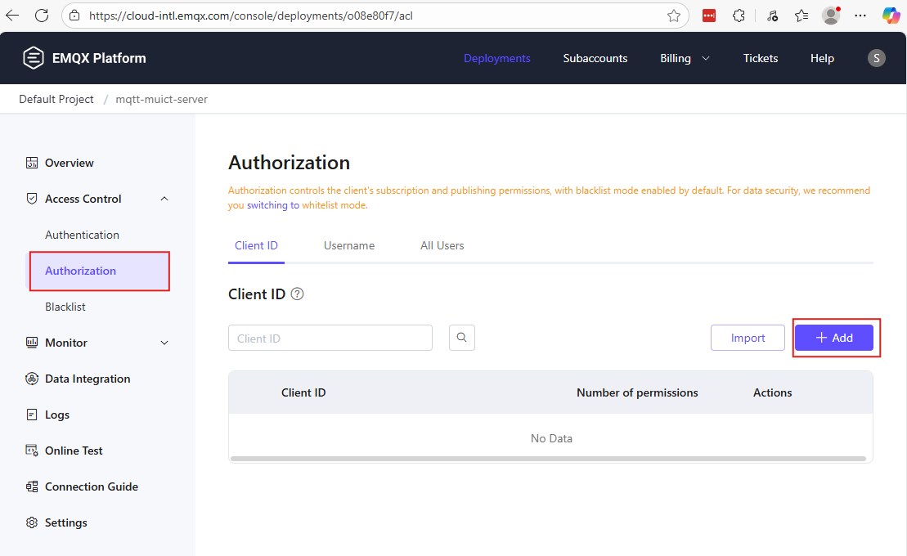
Task: Bookmark page with the star icon
Action: coord(674,16)
